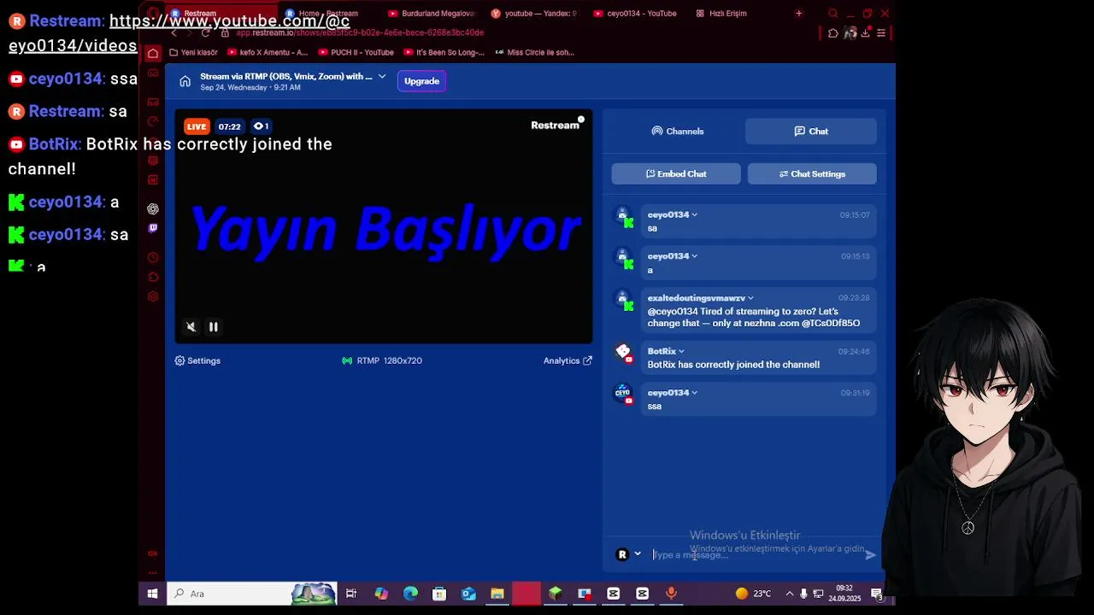Open the browser extensions icon
The image size is (1094, 615).
pyautogui.click(x=833, y=33)
